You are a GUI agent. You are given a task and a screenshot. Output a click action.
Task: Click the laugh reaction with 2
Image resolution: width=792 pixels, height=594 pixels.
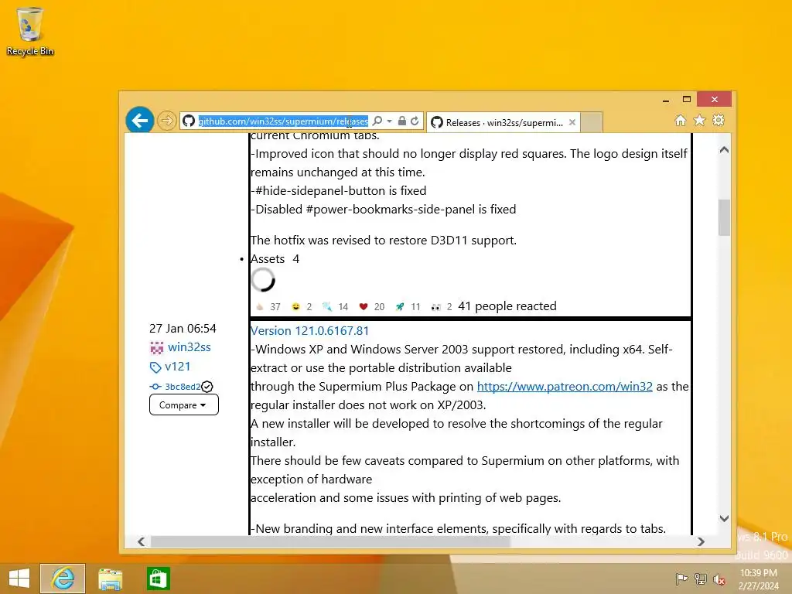point(302,306)
